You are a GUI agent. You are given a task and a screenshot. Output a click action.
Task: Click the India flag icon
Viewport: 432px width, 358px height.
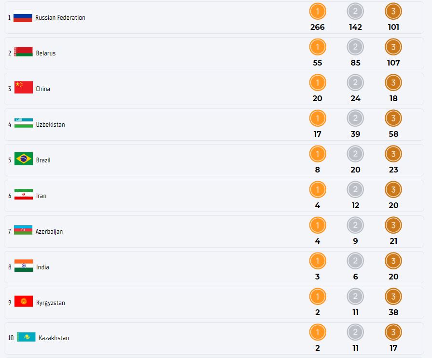tap(24, 266)
